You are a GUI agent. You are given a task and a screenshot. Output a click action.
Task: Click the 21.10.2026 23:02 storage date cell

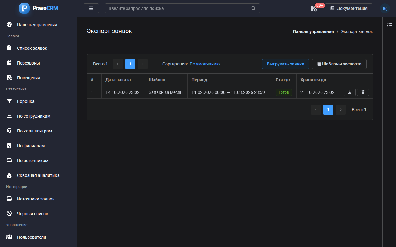pyautogui.click(x=317, y=92)
